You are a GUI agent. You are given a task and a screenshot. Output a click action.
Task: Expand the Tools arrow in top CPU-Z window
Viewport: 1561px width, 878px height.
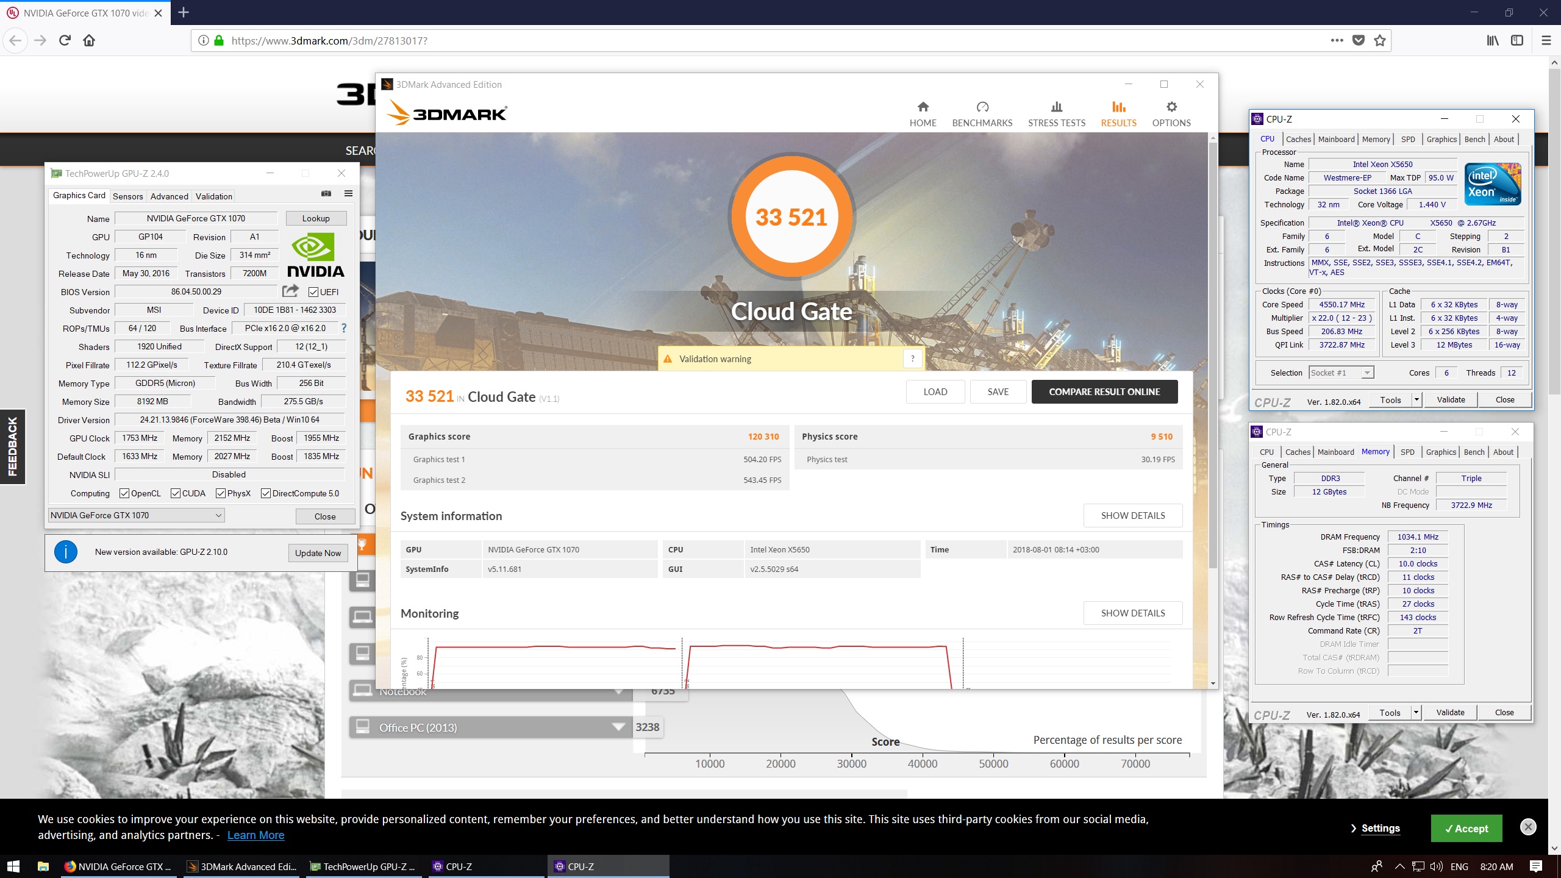1416,400
